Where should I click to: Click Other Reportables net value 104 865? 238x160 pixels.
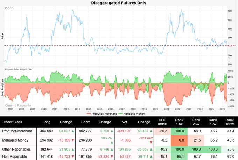[x=125, y=150]
